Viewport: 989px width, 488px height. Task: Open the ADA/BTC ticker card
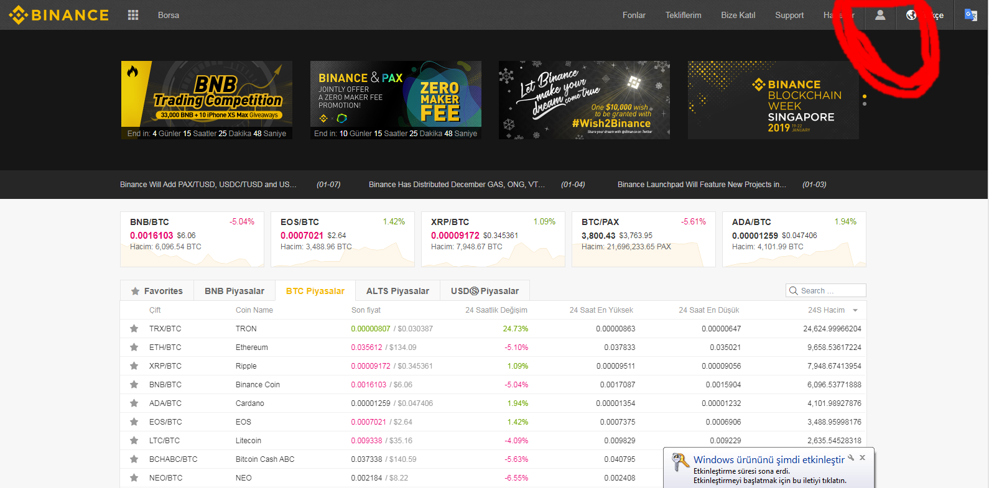[x=794, y=239]
